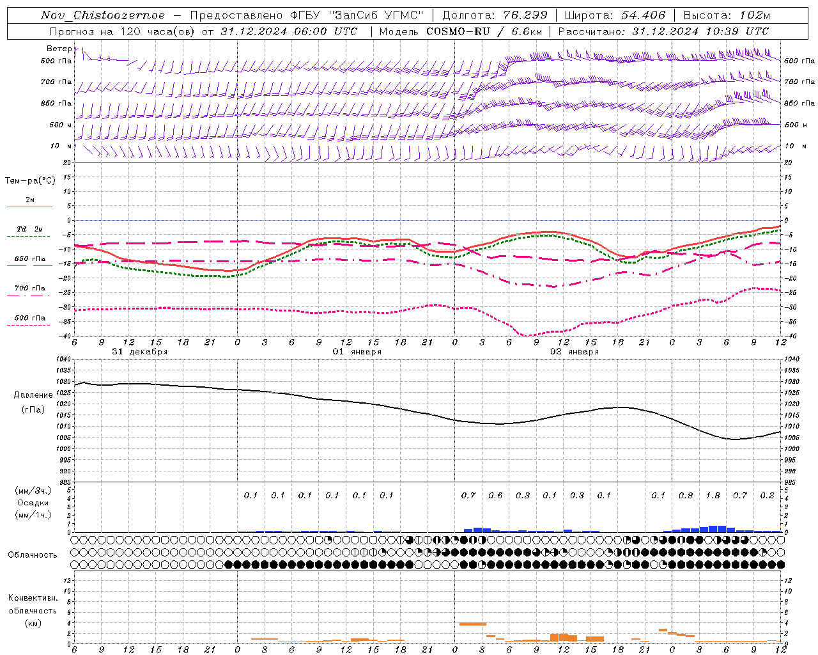Click the 02 января date label

coord(575,352)
